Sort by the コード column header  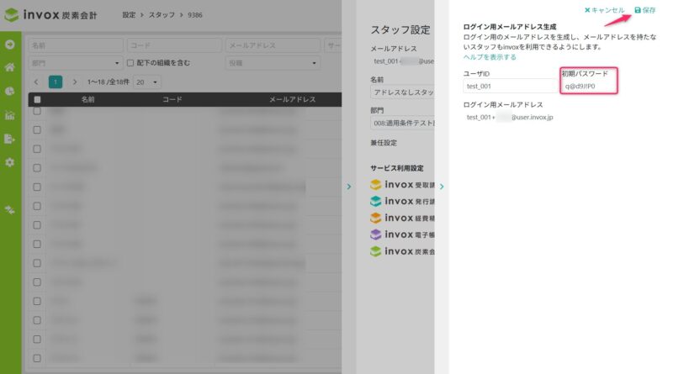[172, 99]
